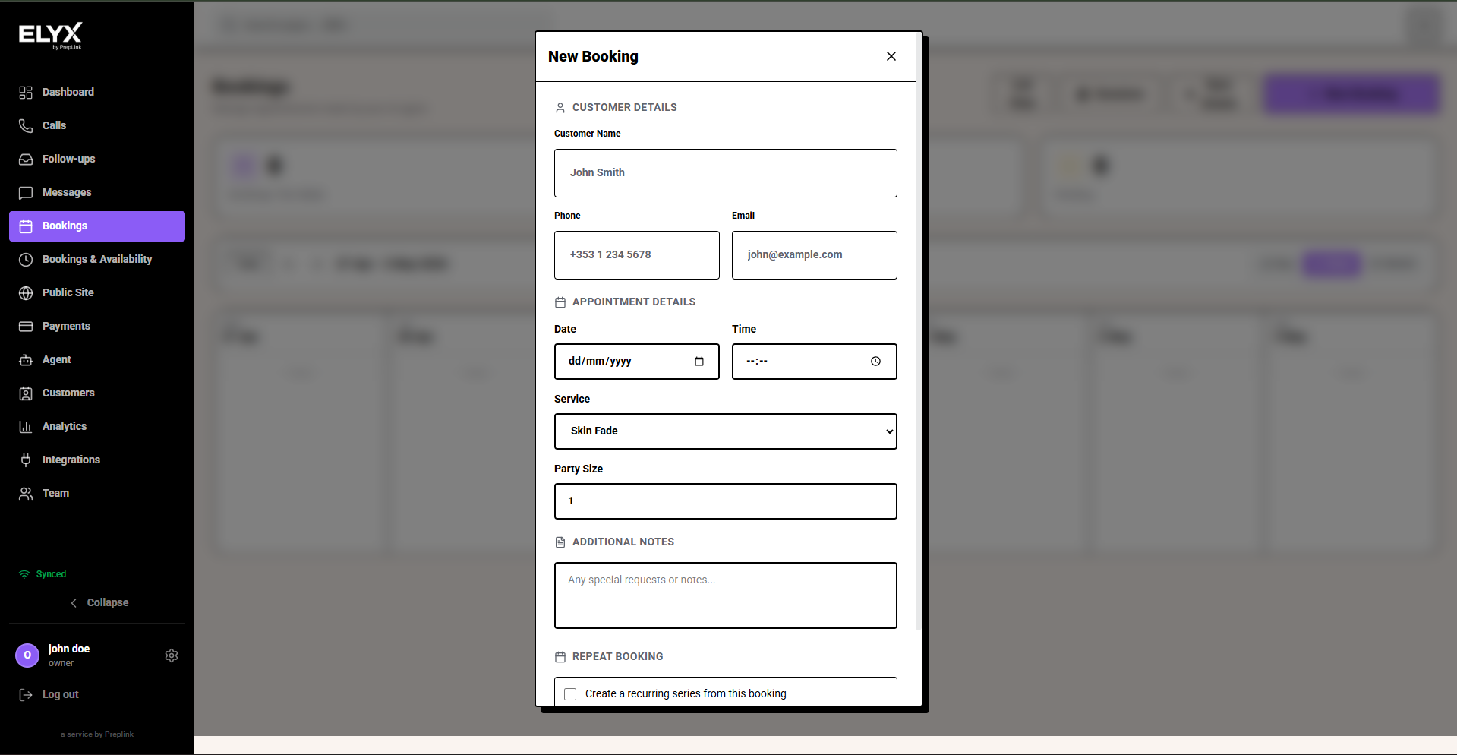Focus the Customer Name field
1457x755 pixels.
pos(726,173)
